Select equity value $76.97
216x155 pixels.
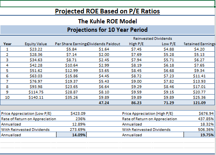(x=36, y=82)
